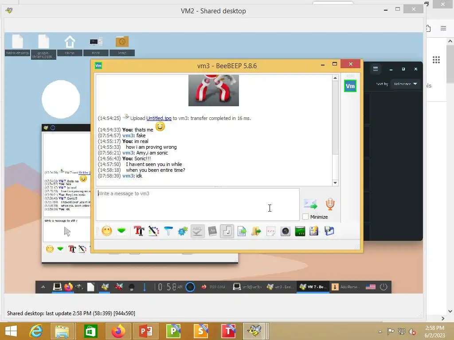Click the US flag keyboard layout indicator
454x340 pixels.
tap(371, 287)
